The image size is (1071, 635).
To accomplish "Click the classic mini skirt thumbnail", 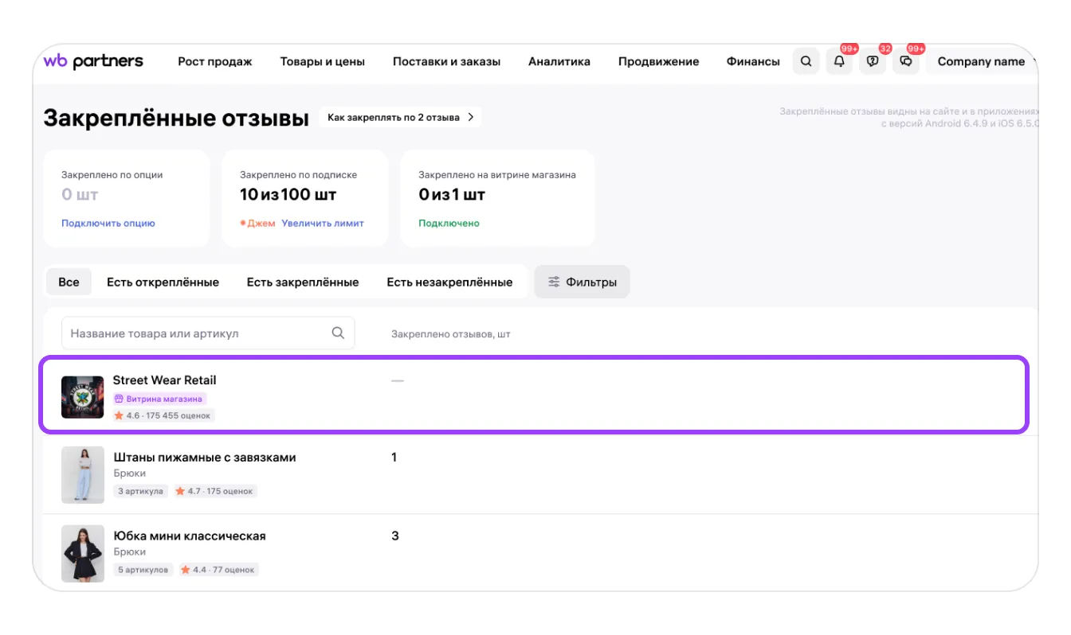I will pos(83,553).
